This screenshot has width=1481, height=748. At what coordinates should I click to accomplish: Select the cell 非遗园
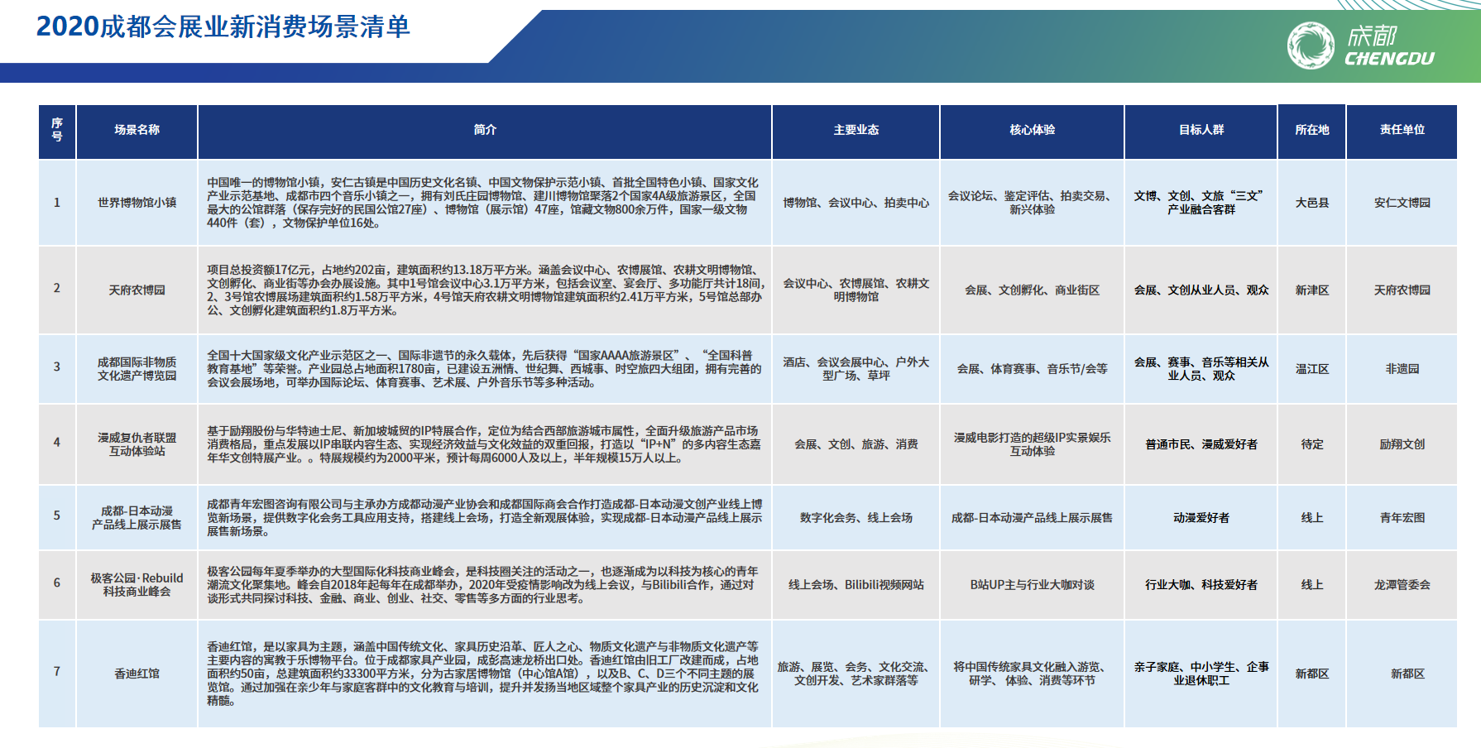tap(1402, 369)
